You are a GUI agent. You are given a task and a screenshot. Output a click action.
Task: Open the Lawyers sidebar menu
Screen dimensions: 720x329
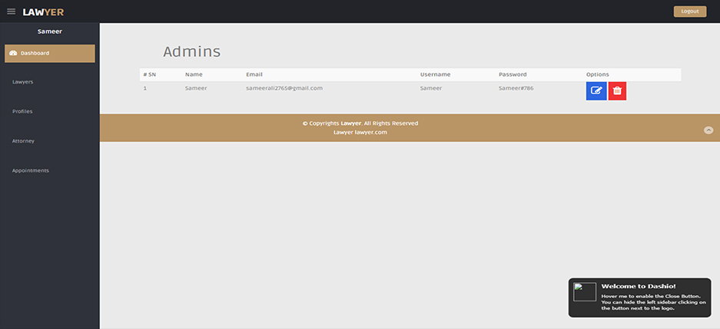[23, 81]
